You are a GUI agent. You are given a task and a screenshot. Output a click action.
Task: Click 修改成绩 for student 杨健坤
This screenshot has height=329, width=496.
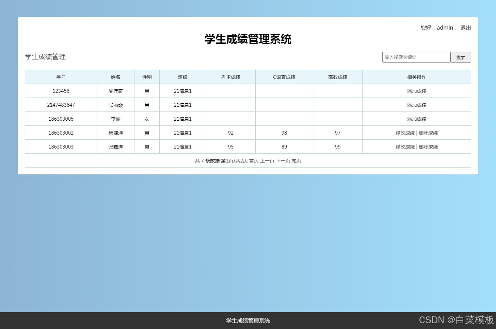[405, 133]
